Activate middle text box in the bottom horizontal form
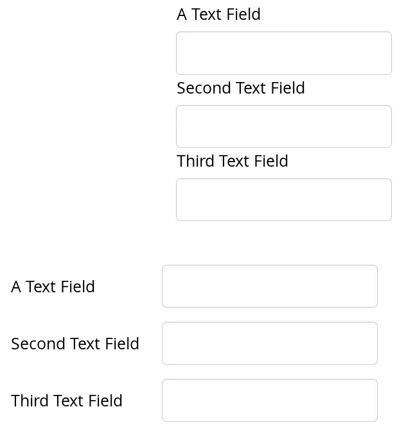 (x=269, y=344)
